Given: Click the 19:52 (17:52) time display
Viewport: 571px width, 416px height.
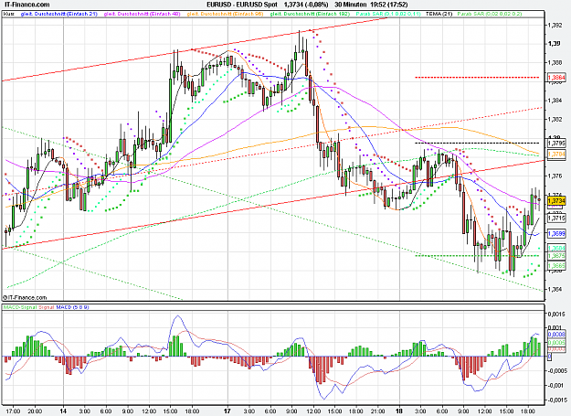Looking at the screenshot, I should click(x=390, y=5).
